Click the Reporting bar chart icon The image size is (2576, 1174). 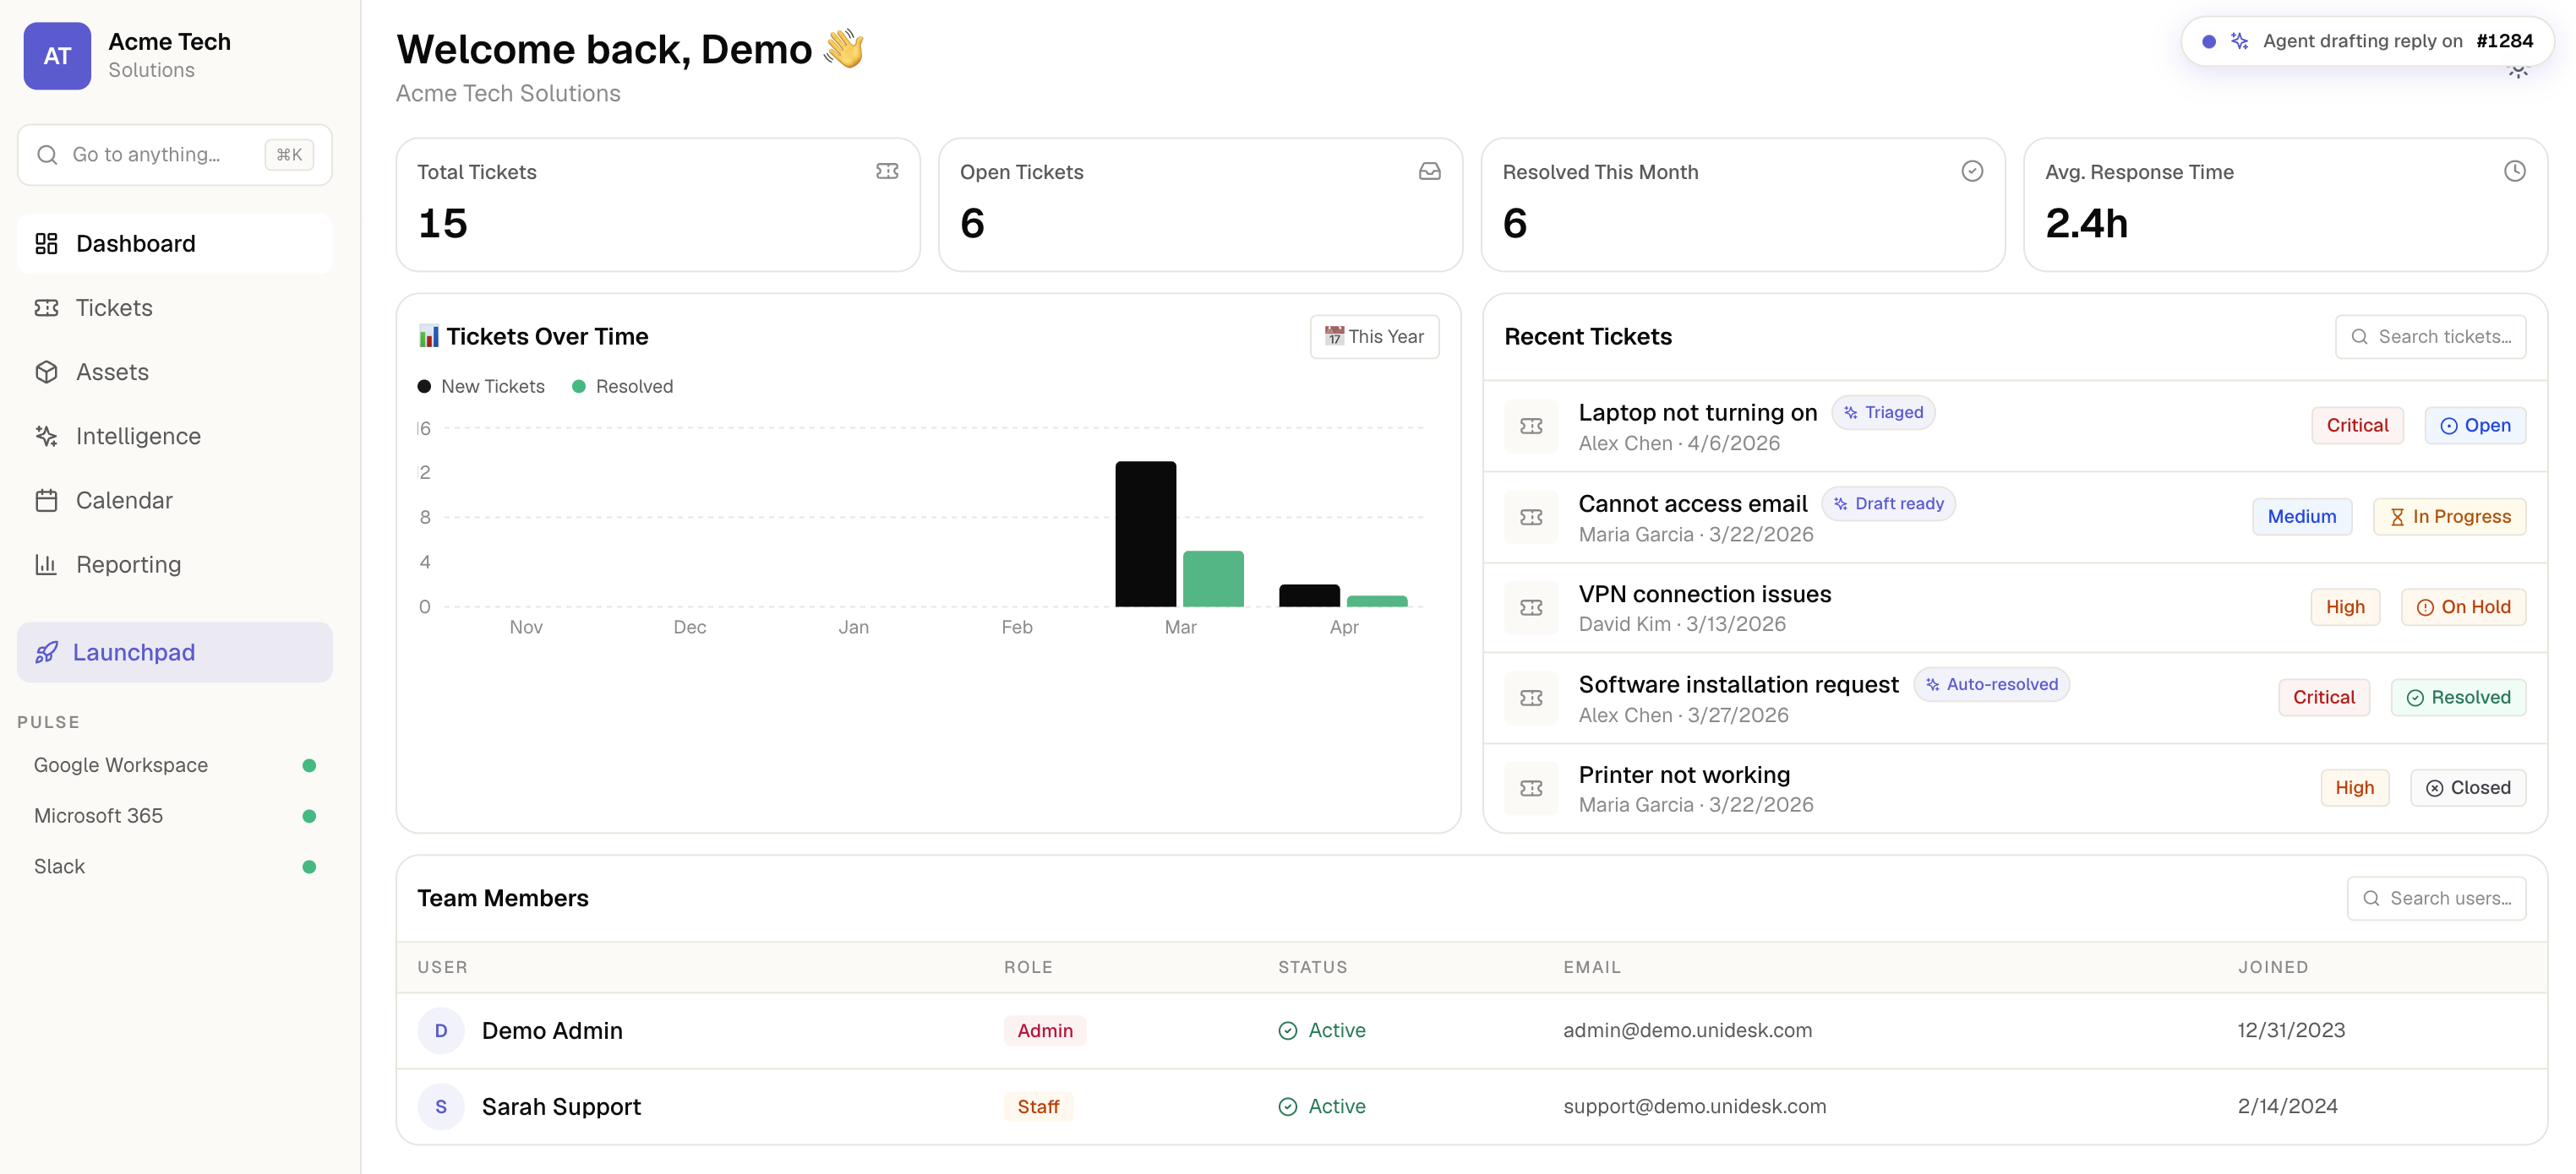coord(46,564)
